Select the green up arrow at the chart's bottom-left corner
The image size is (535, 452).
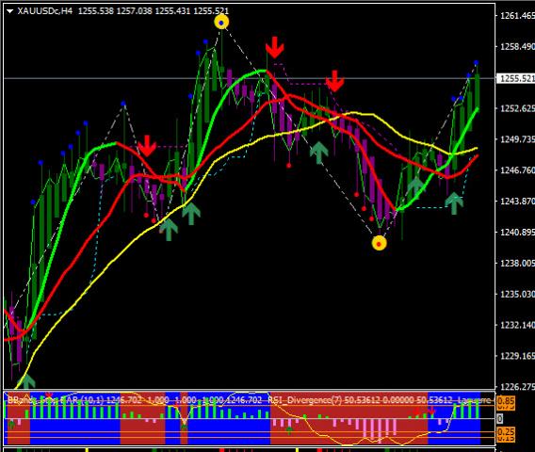click(26, 381)
